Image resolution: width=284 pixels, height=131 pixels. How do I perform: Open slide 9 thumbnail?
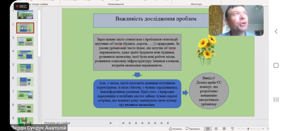[25, 121]
